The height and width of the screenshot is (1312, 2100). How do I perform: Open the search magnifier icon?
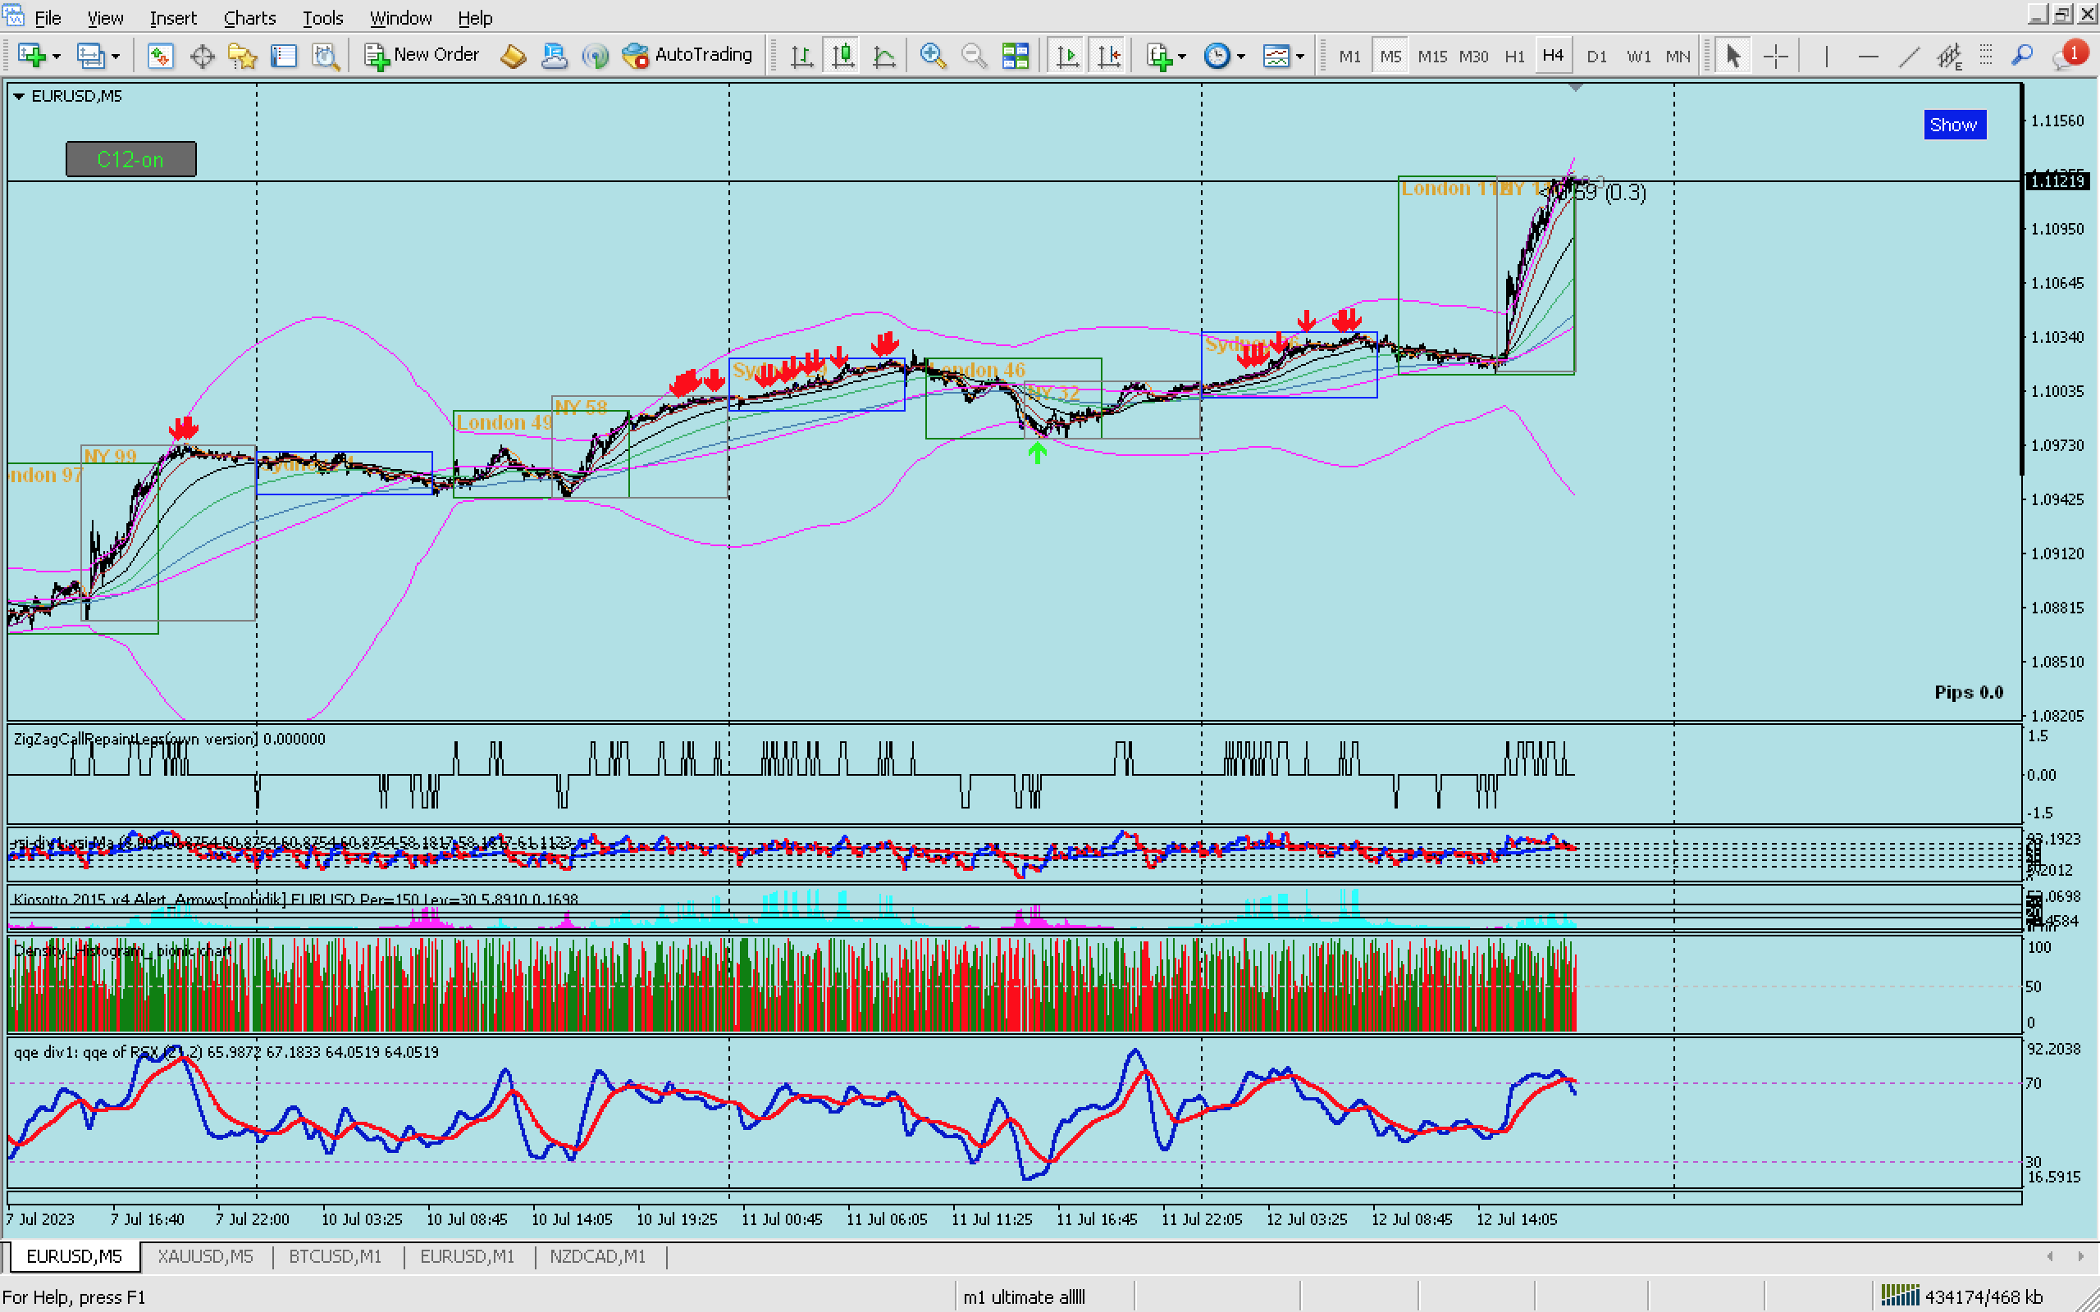coord(2022,56)
